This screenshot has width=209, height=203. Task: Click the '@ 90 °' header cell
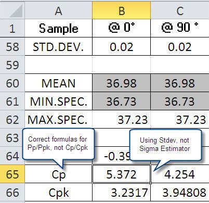pyautogui.click(x=180, y=28)
